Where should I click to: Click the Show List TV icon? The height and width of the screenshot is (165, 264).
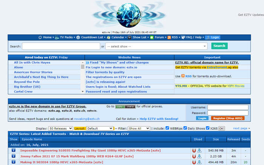129,38
